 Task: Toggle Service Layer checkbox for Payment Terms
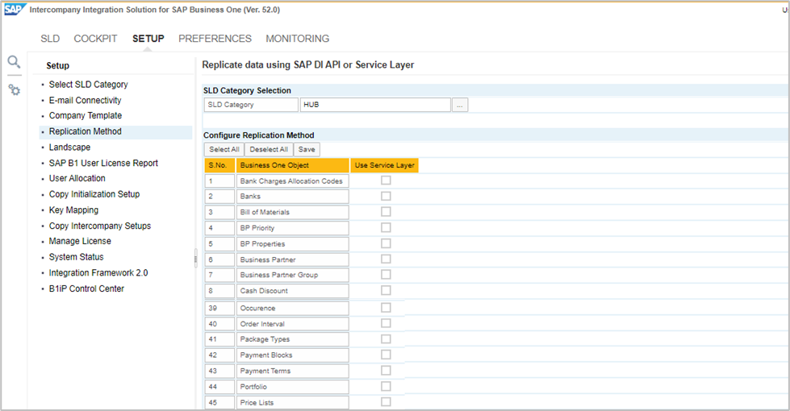[x=386, y=371]
